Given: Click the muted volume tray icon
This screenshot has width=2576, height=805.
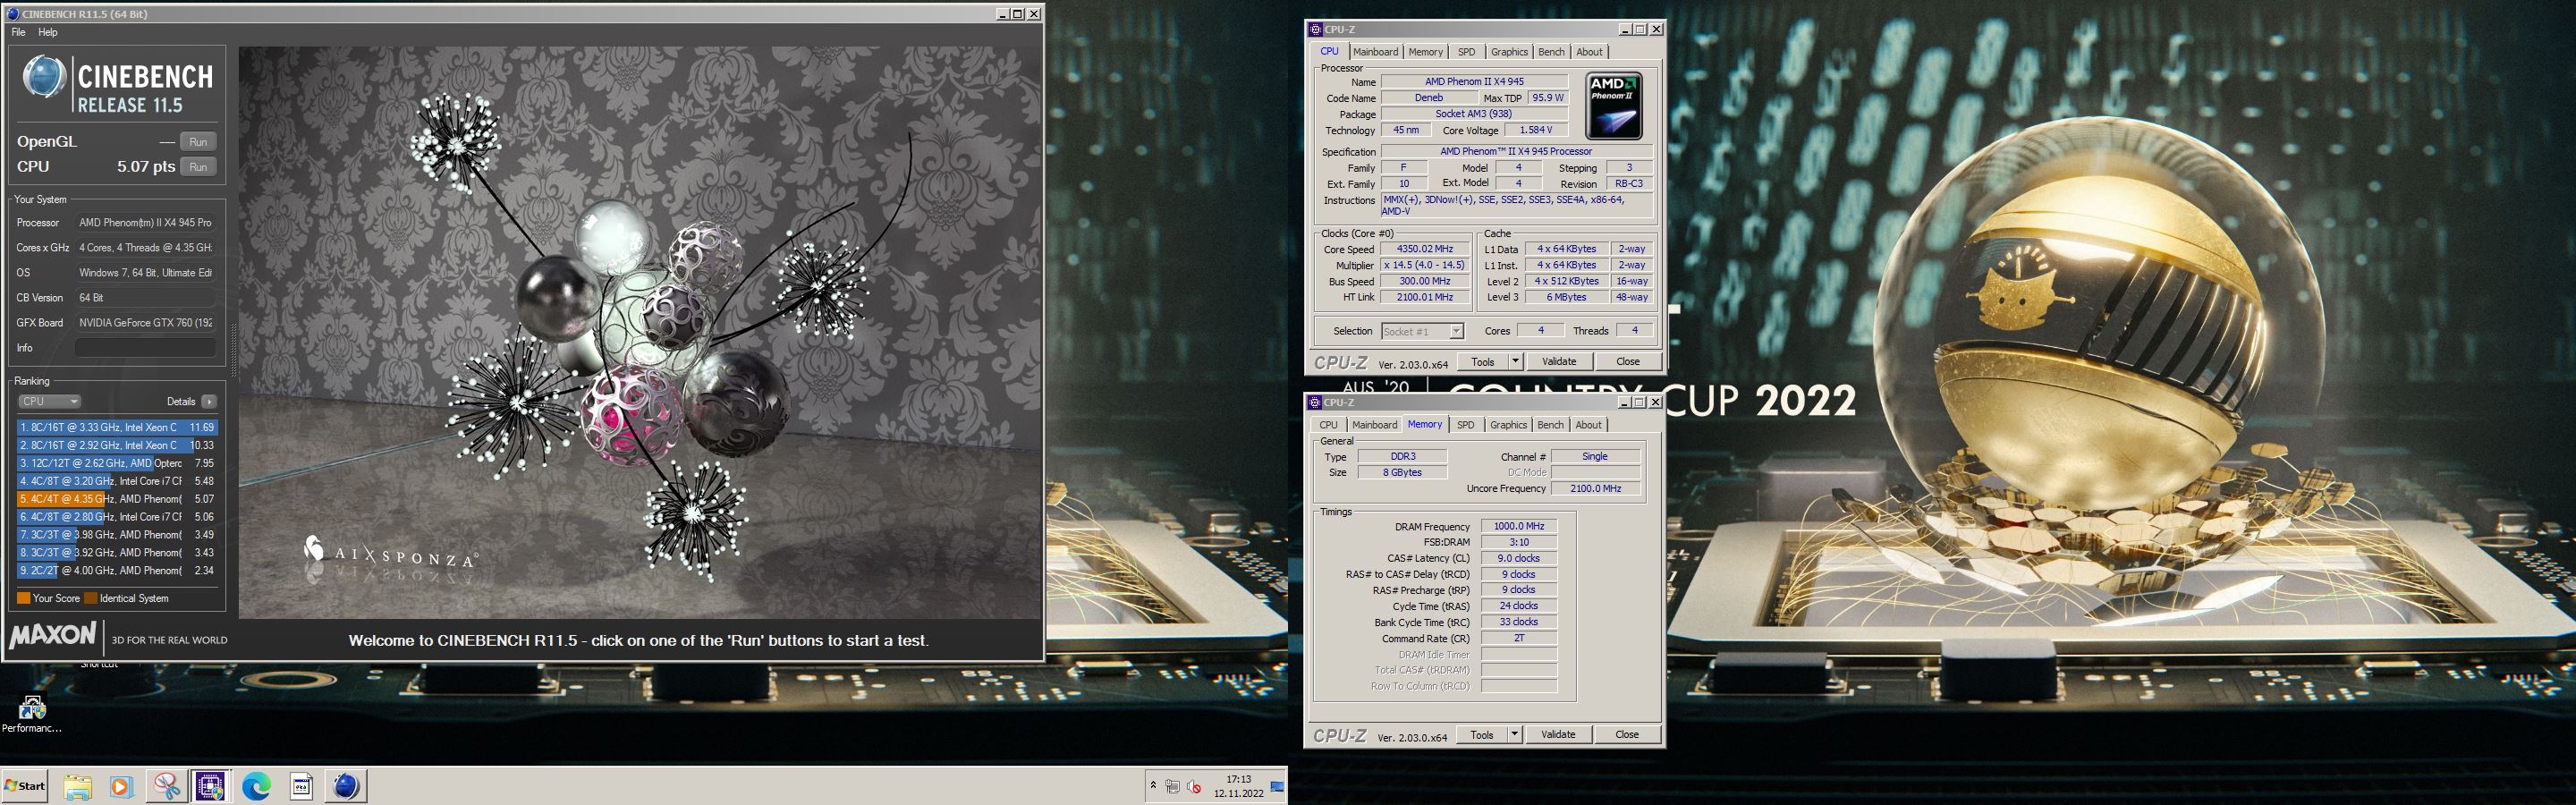Looking at the screenshot, I should [1193, 786].
